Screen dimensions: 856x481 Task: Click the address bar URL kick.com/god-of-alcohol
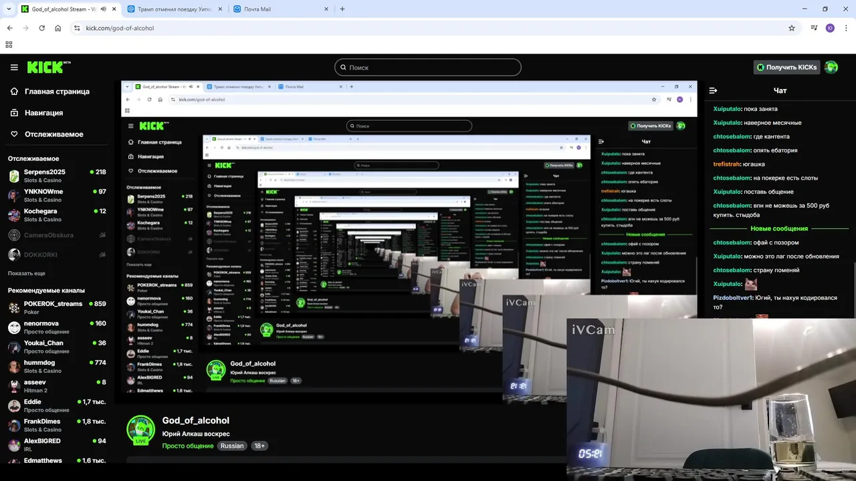[x=120, y=28]
